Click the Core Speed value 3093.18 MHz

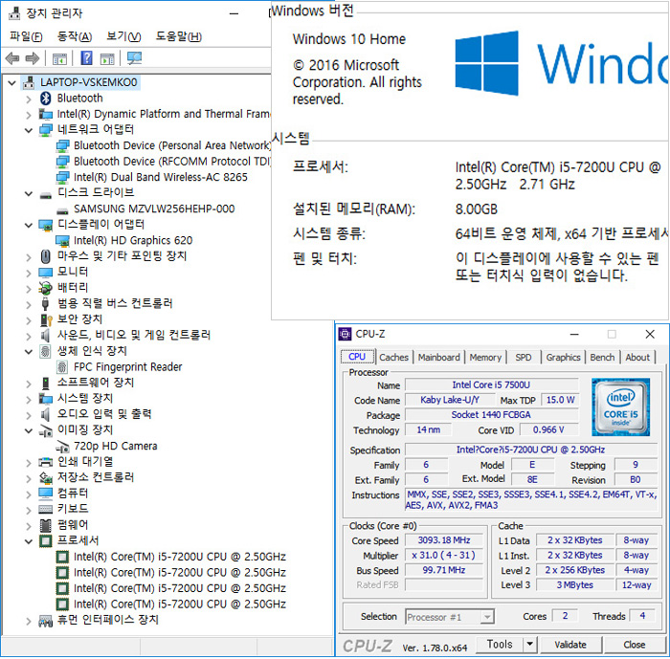point(444,540)
